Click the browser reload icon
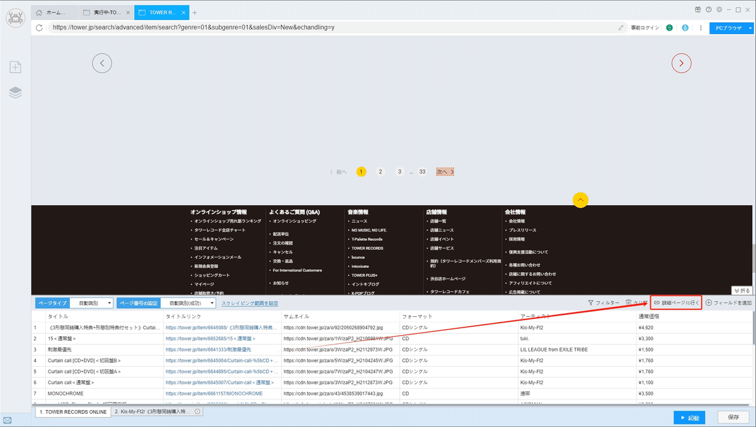Viewport: 756px width, 427px height. point(40,28)
